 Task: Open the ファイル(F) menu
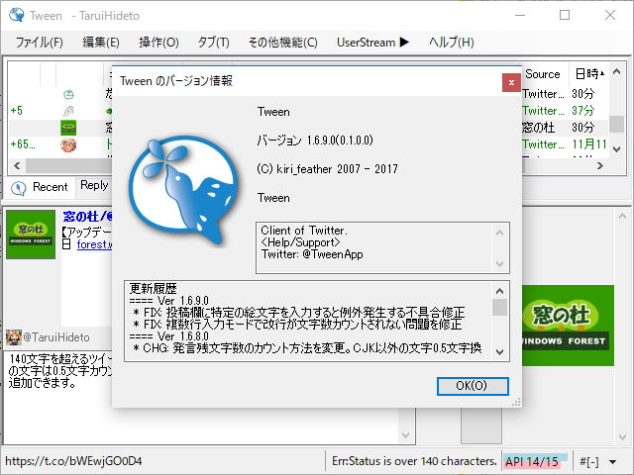click(x=40, y=42)
